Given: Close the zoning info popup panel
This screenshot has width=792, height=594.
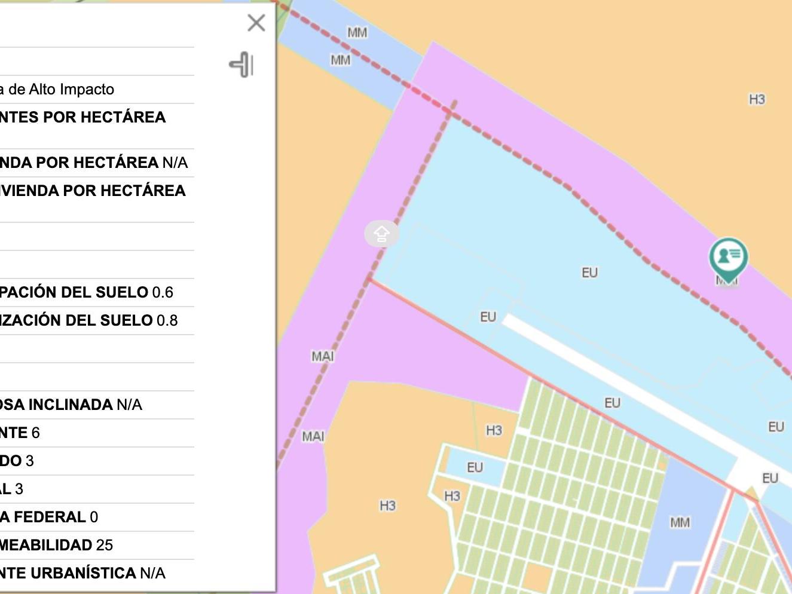Looking at the screenshot, I should coord(256,23).
